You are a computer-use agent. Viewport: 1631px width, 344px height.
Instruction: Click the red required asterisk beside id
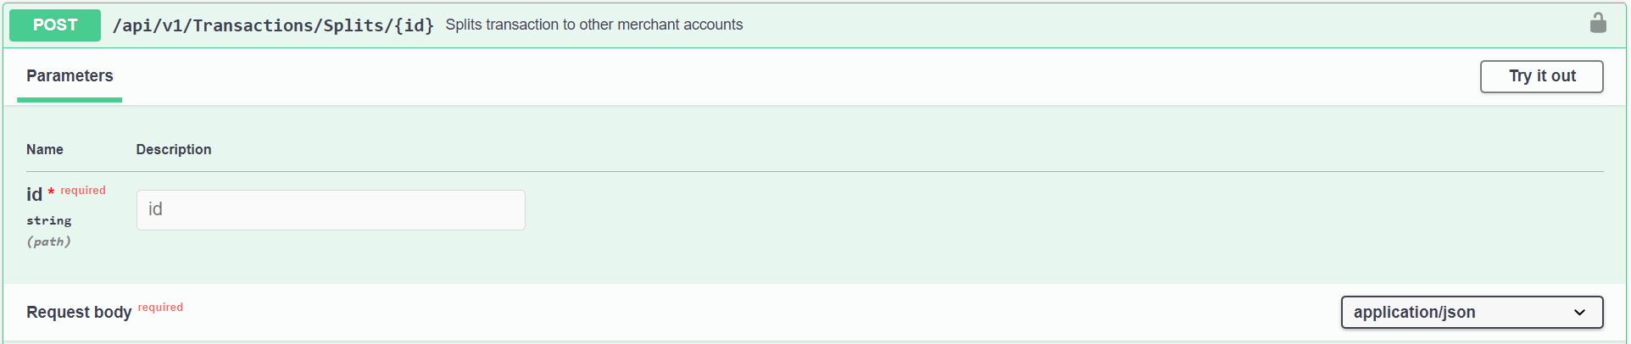click(51, 192)
